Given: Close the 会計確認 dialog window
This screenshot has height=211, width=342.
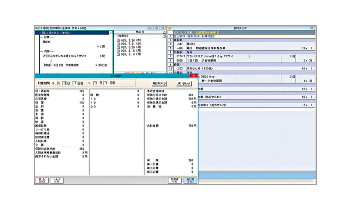Looking at the screenshot, I should coord(194,76).
